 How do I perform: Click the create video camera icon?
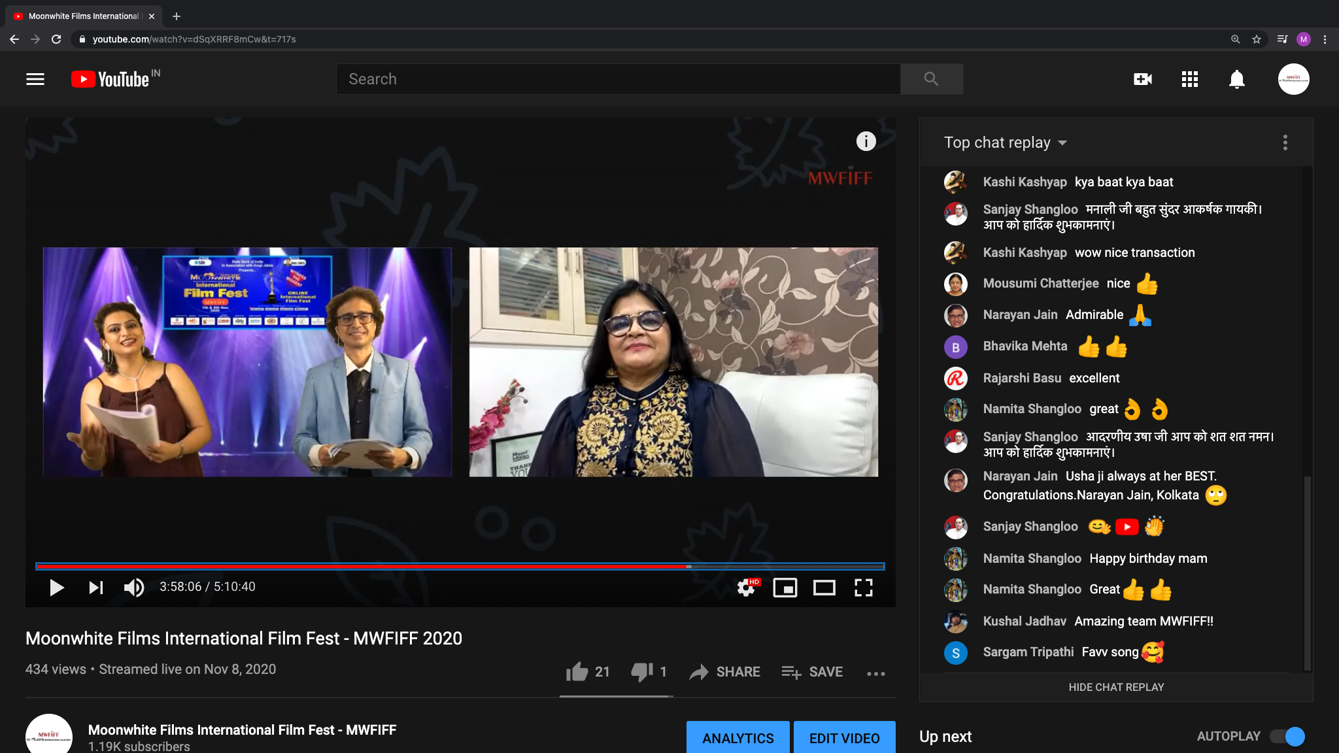click(x=1143, y=79)
